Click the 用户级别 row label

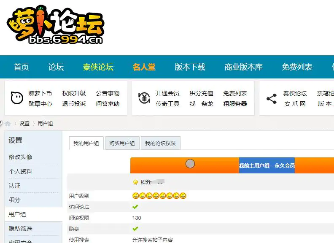click(79, 196)
